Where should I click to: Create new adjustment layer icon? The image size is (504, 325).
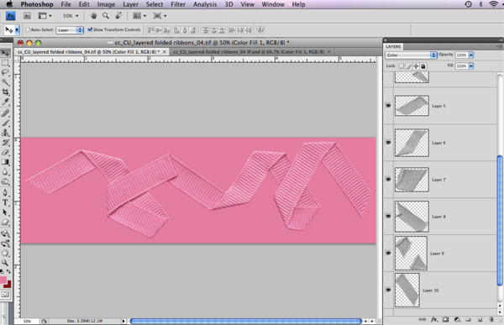(457, 319)
